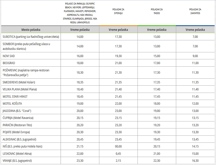Click the BEOGRAD row label
The width and height of the screenshot is (216, 165).
coord(9,63)
